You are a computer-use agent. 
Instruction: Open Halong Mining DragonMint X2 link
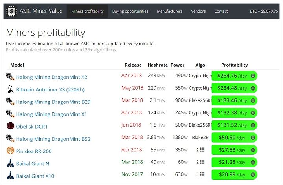[51, 77]
